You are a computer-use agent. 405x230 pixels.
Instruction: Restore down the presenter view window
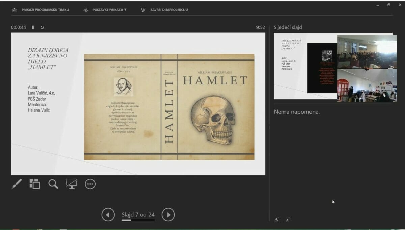tap(389, 5)
